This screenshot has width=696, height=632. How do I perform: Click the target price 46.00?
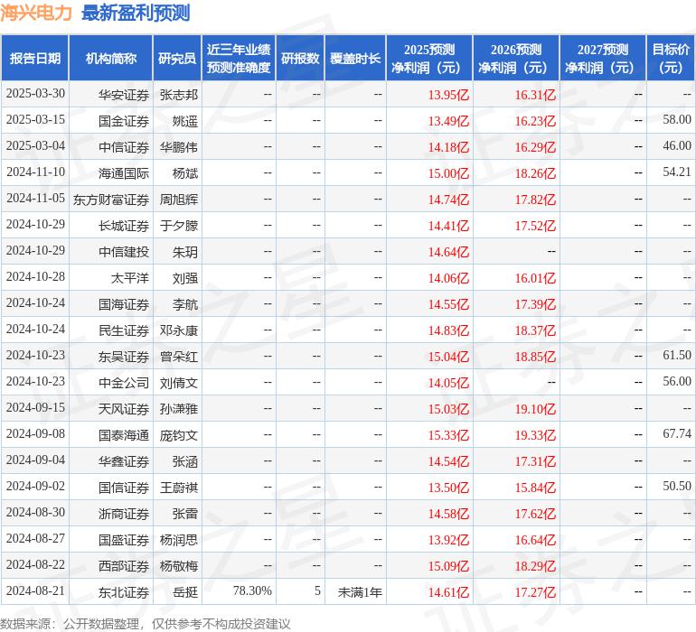click(x=677, y=145)
